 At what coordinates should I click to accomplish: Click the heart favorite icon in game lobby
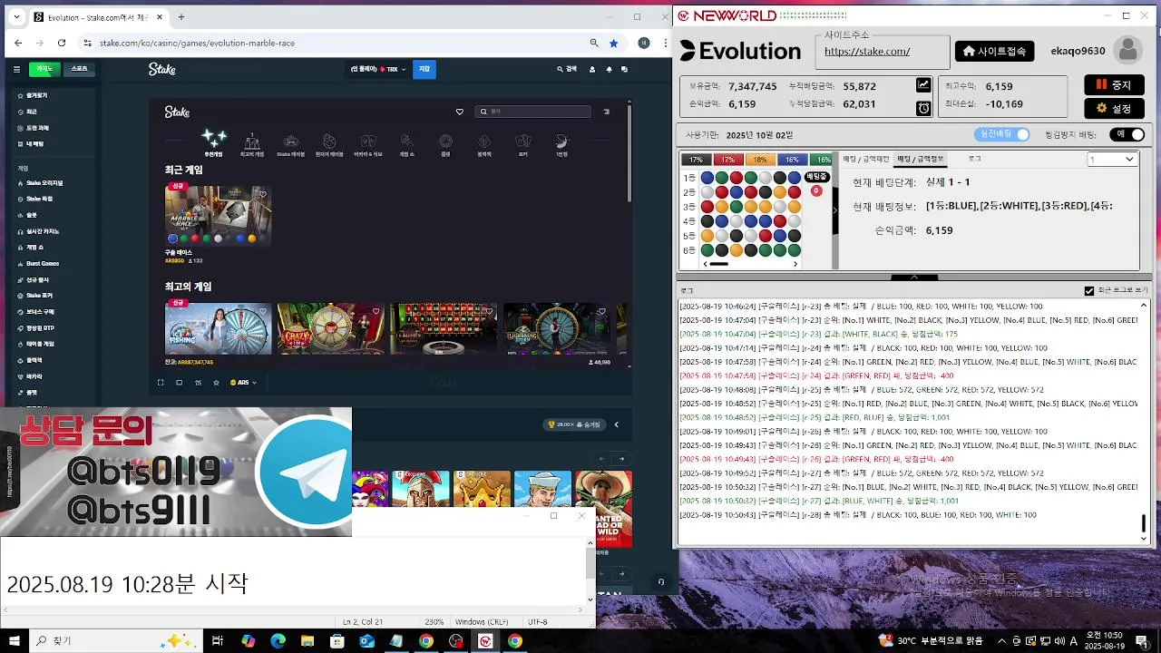[x=460, y=112]
